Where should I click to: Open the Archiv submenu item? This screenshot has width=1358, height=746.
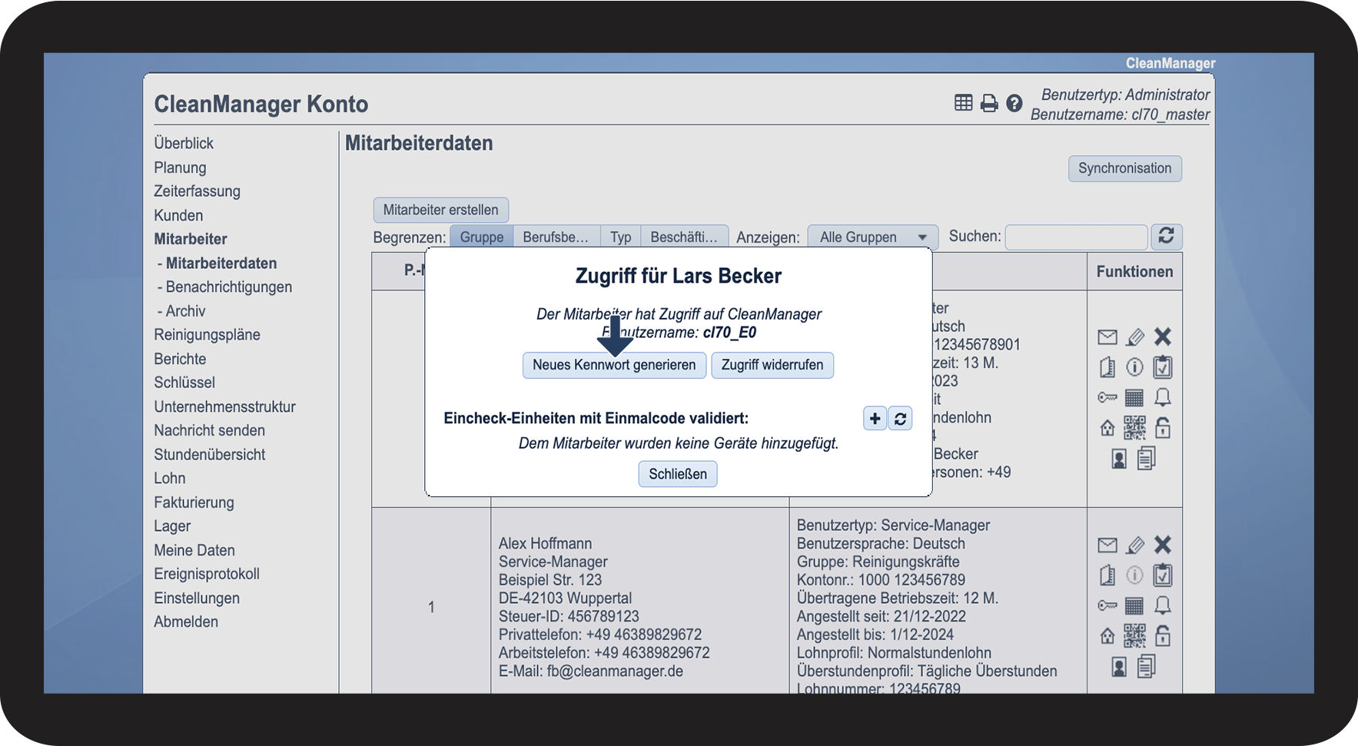pyautogui.click(x=186, y=311)
